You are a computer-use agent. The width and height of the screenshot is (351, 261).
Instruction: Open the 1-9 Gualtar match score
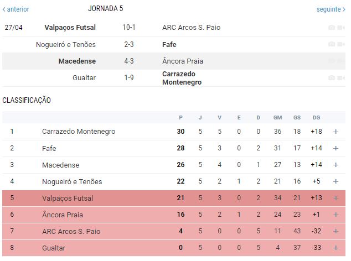coord(129,78)
